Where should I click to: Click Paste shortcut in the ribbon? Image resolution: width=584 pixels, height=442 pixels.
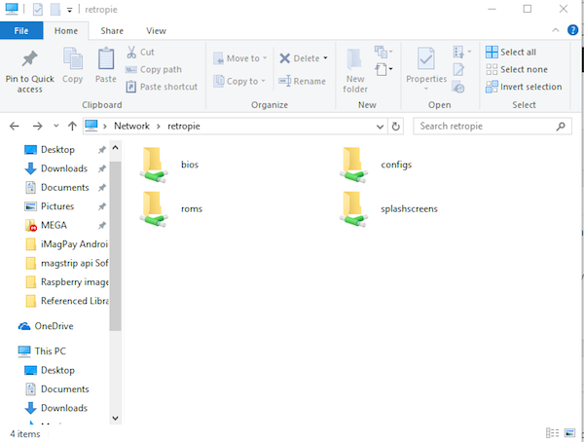(162, 87)
